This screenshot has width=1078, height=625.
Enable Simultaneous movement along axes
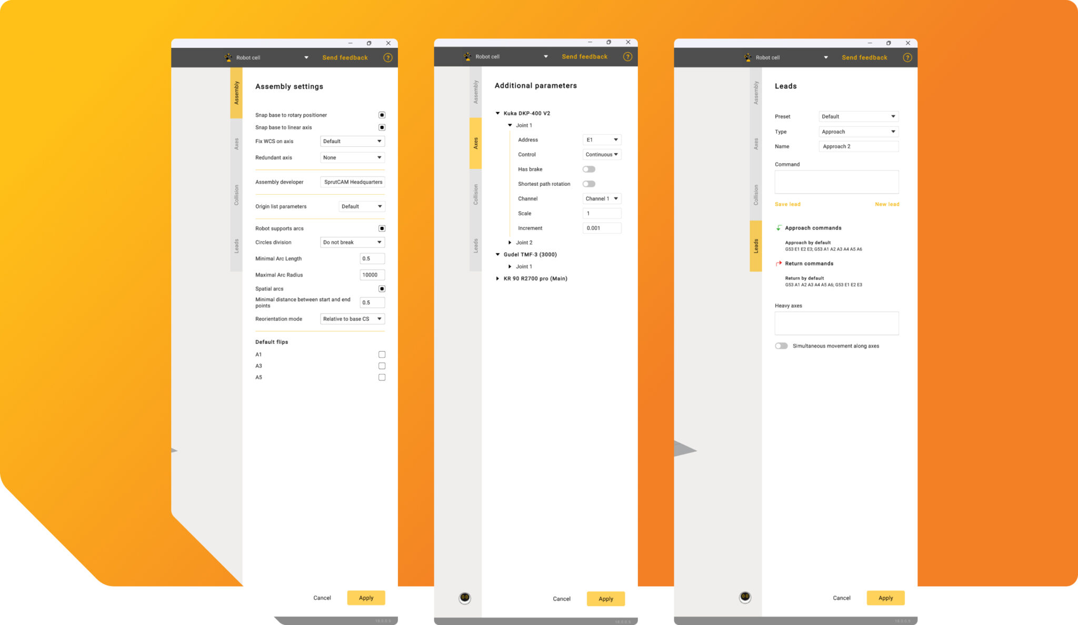tap(781, 346)
